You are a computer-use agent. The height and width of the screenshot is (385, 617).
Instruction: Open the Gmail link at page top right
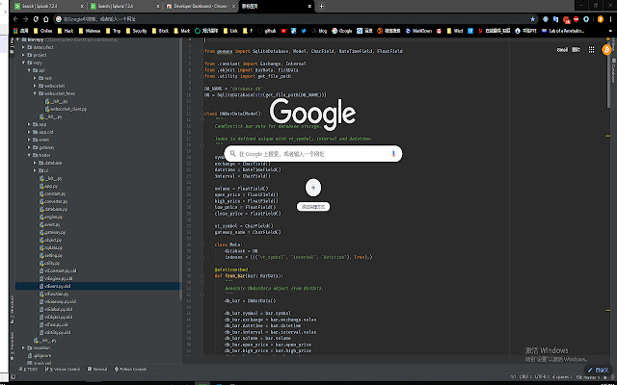[x=562, y=49]
